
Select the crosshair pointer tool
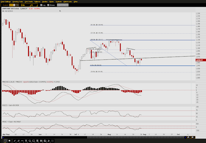[x=5, y=141]
